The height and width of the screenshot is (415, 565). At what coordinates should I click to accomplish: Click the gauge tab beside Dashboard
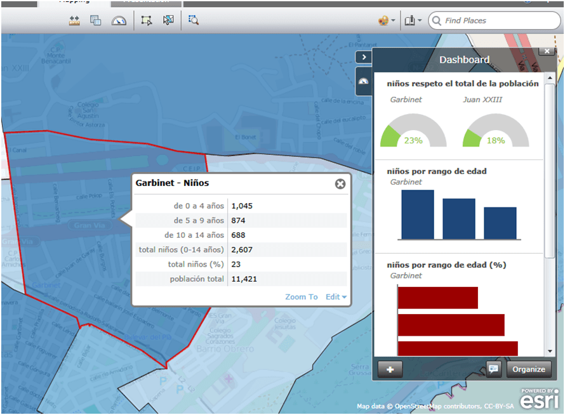(363, 81)
